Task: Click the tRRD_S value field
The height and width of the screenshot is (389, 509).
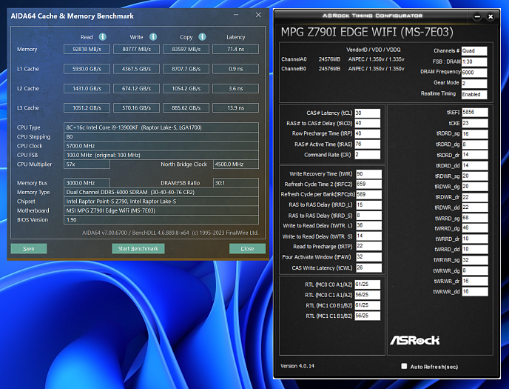Action: pyautogui.click(x=368, y=216)
